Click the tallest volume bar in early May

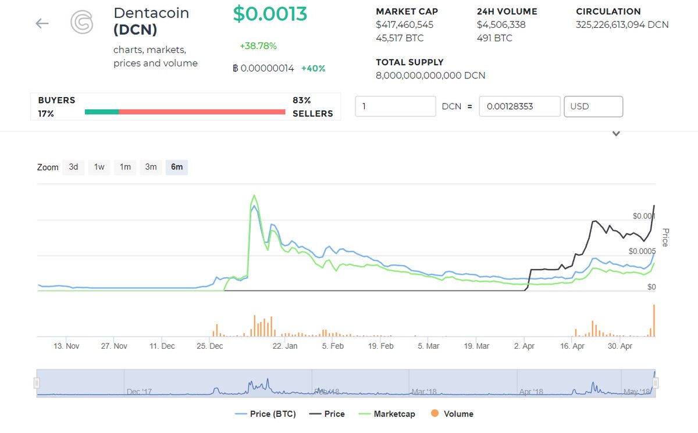pyautogui.click(x=654, y=321)
